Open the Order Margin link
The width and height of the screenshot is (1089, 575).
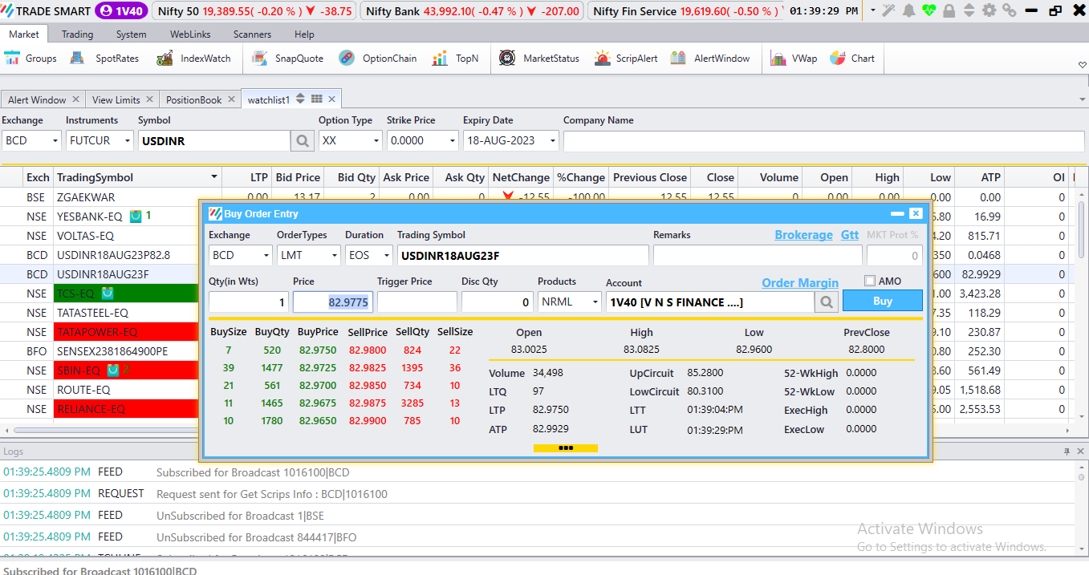(799, 283)
